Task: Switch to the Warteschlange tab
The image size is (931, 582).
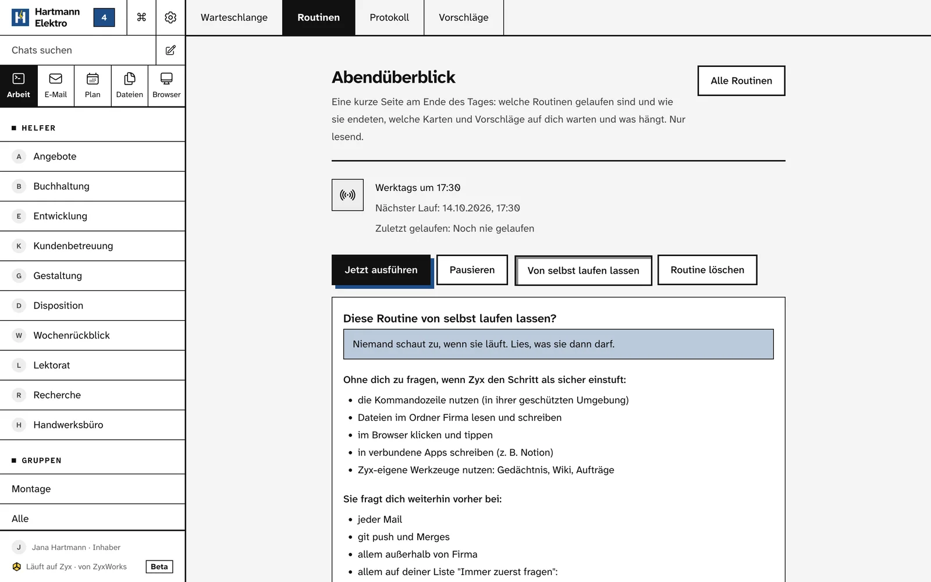Action: [x=234, y=17]
